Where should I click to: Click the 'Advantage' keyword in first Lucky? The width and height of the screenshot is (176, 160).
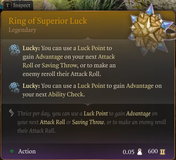pos(49,57)
